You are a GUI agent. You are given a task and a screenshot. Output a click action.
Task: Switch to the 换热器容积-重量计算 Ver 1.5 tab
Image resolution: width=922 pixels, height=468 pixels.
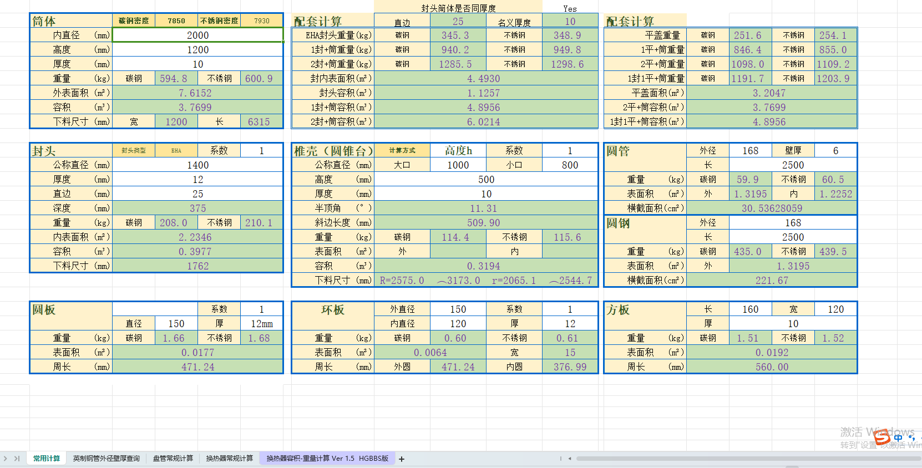pyautogui.click(x=327, y=459)
